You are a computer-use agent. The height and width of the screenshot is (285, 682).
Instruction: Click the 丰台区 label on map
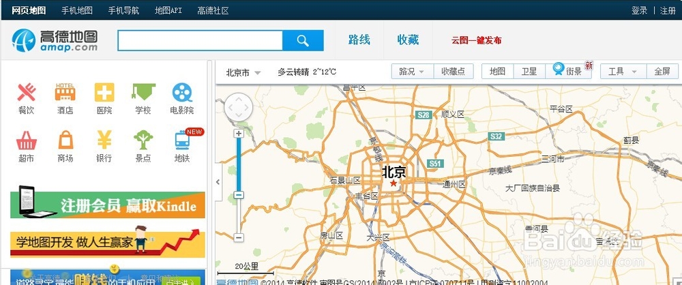[x=367, y=196]
